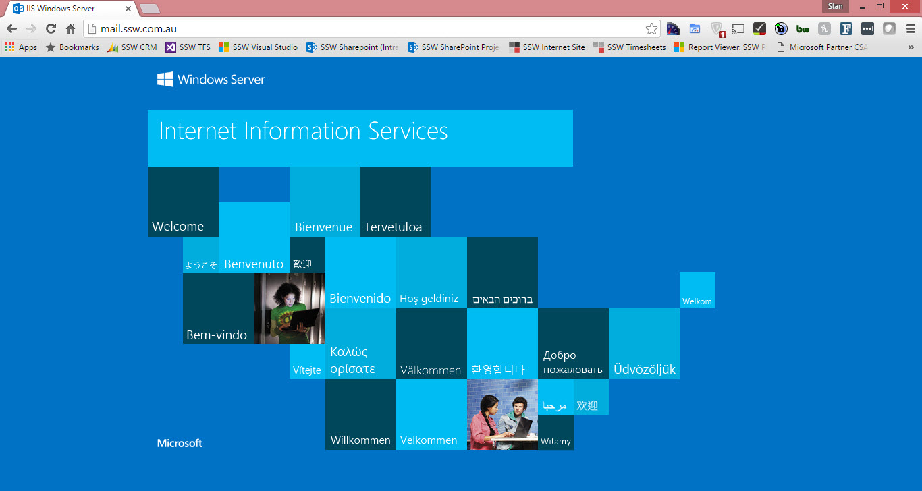This screenshot has height=491, width=922.
Task: Open the speedometer extension icon
Action: tap(673, 29)
